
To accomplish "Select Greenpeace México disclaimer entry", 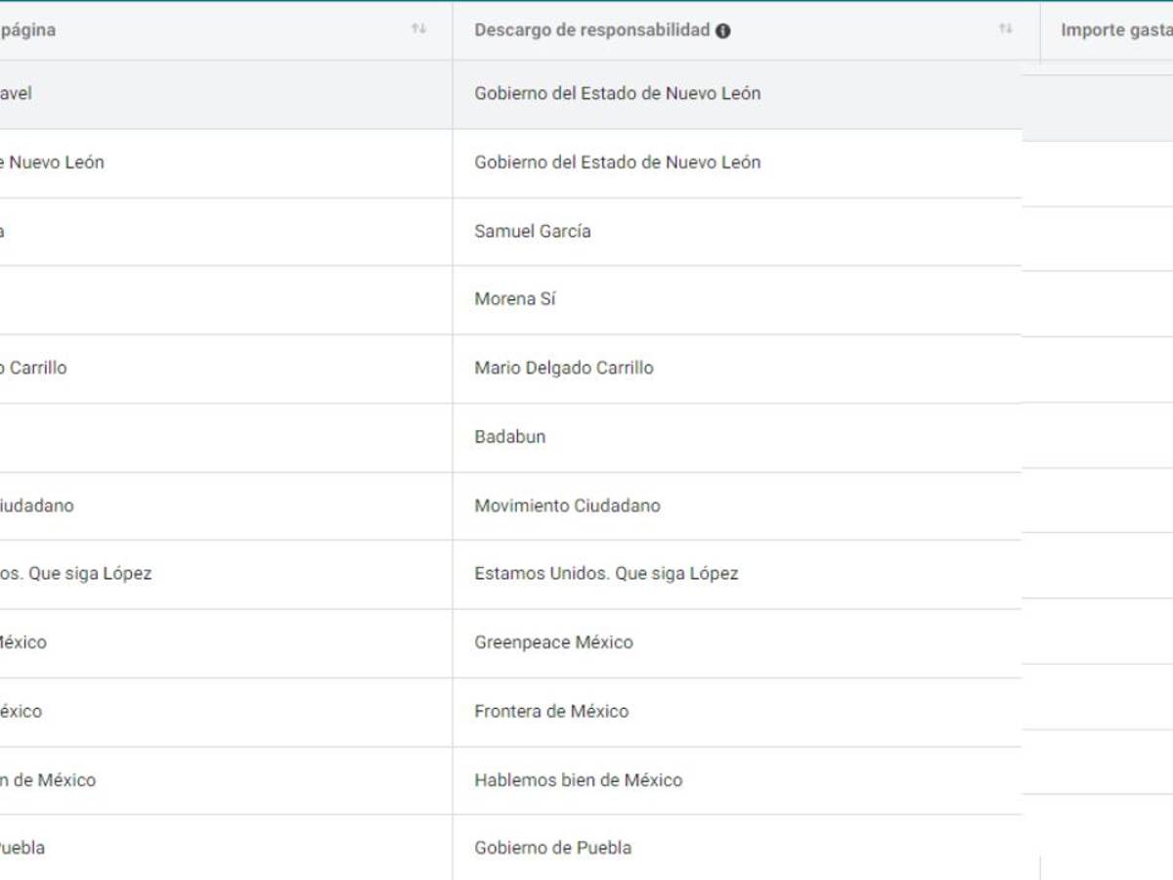I will click(x=553, y=642).
